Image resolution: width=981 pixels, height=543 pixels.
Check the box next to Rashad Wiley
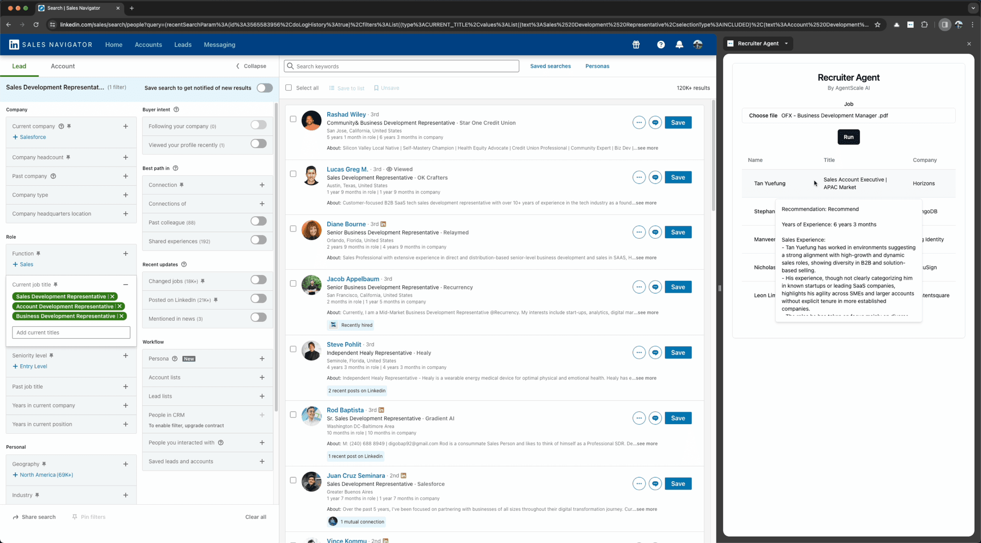(x=293, y=119)
